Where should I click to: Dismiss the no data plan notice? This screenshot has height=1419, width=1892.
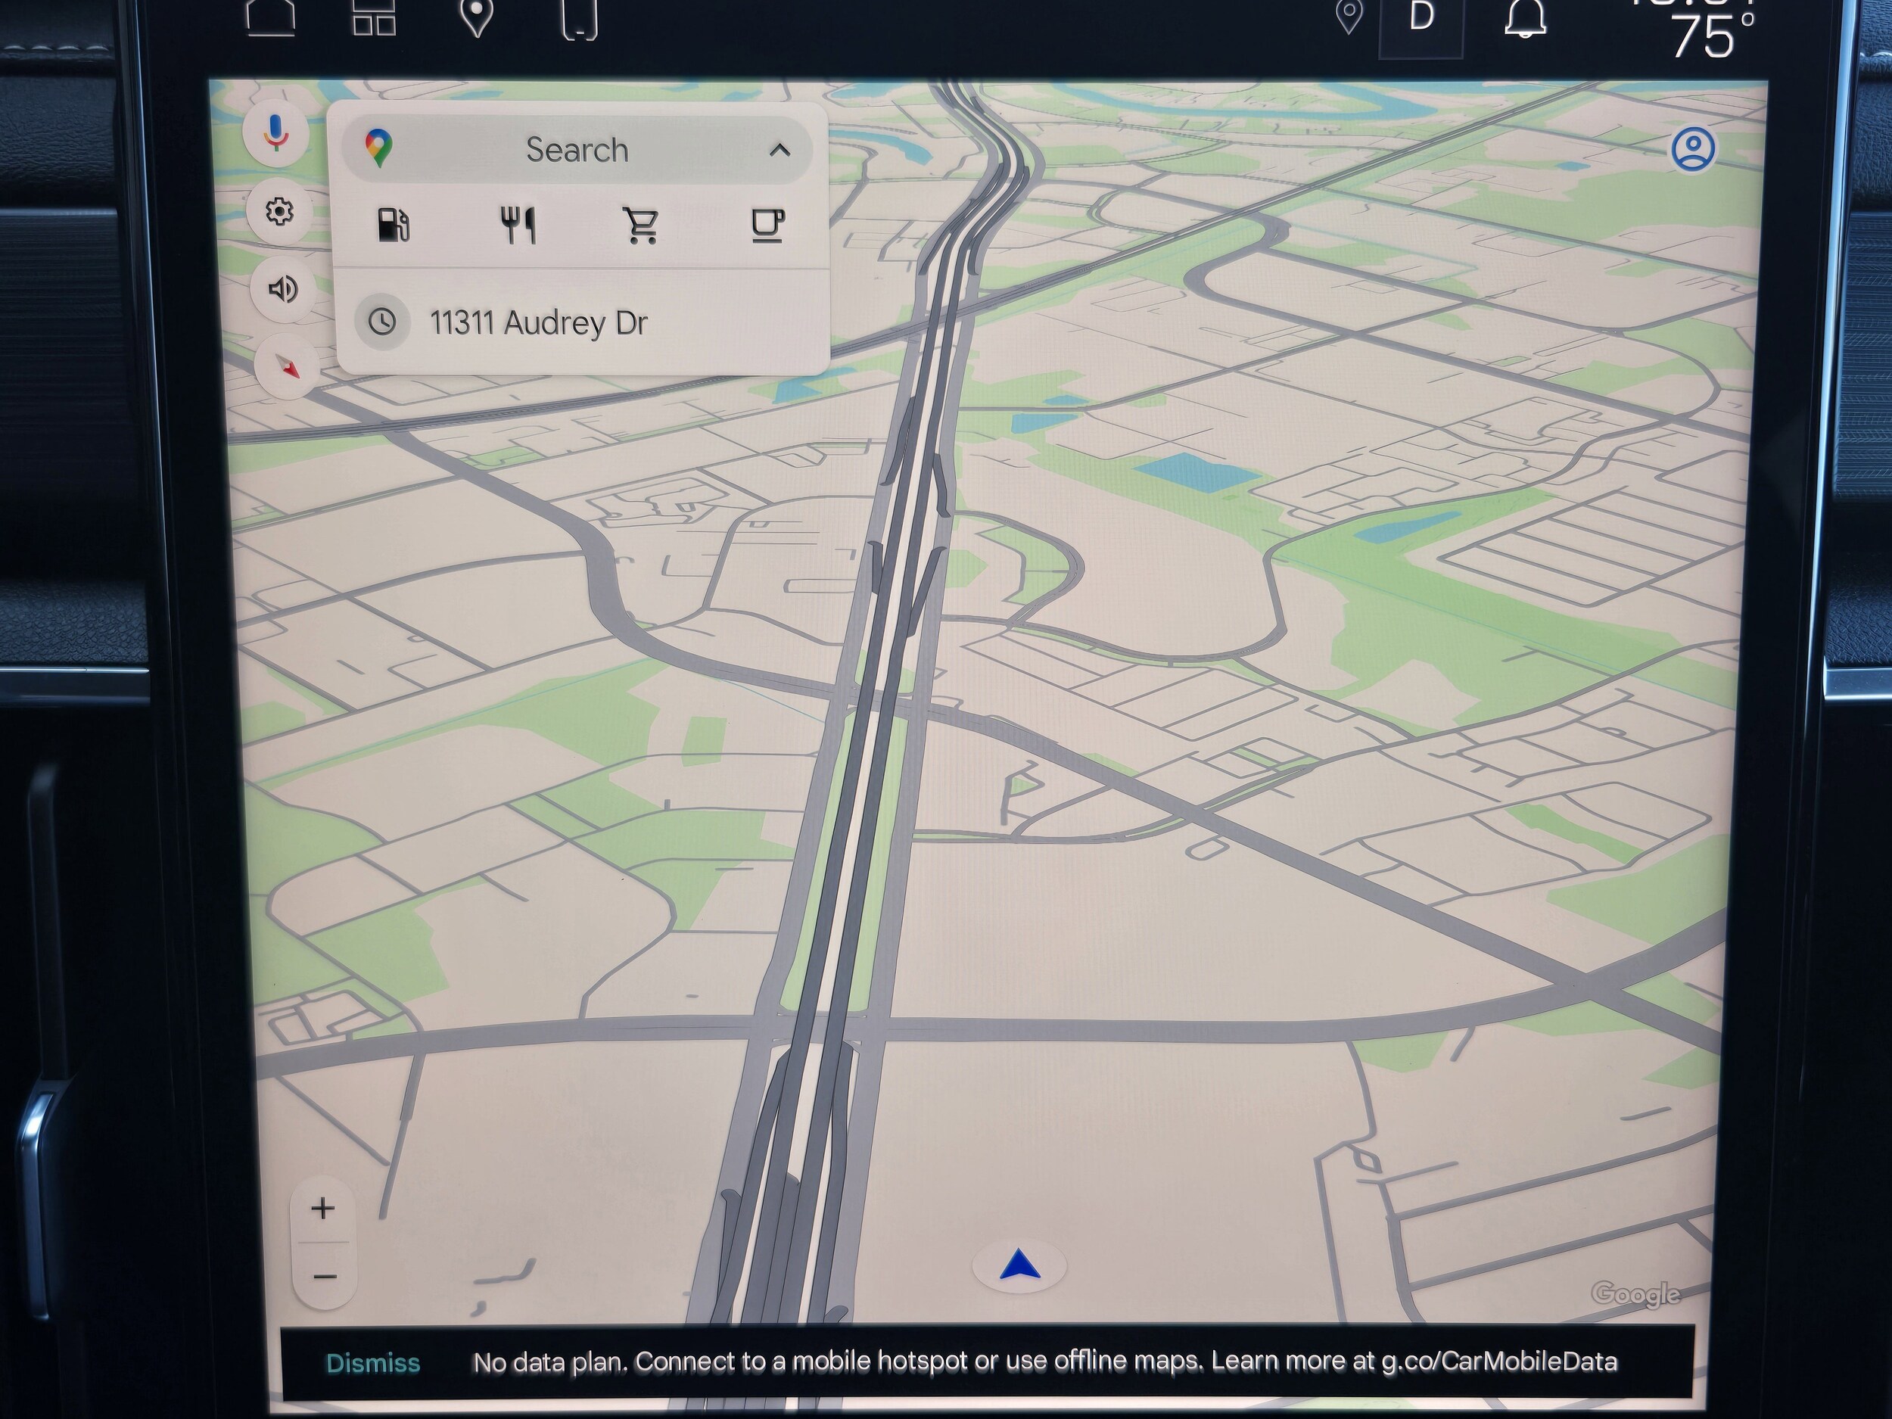(373, 1362)
